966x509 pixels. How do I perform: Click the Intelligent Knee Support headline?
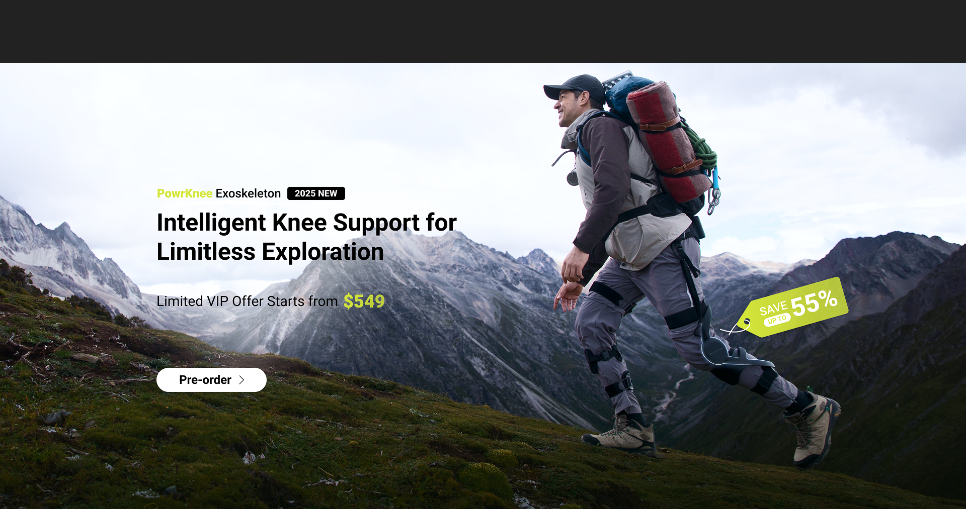pos(306,223)
